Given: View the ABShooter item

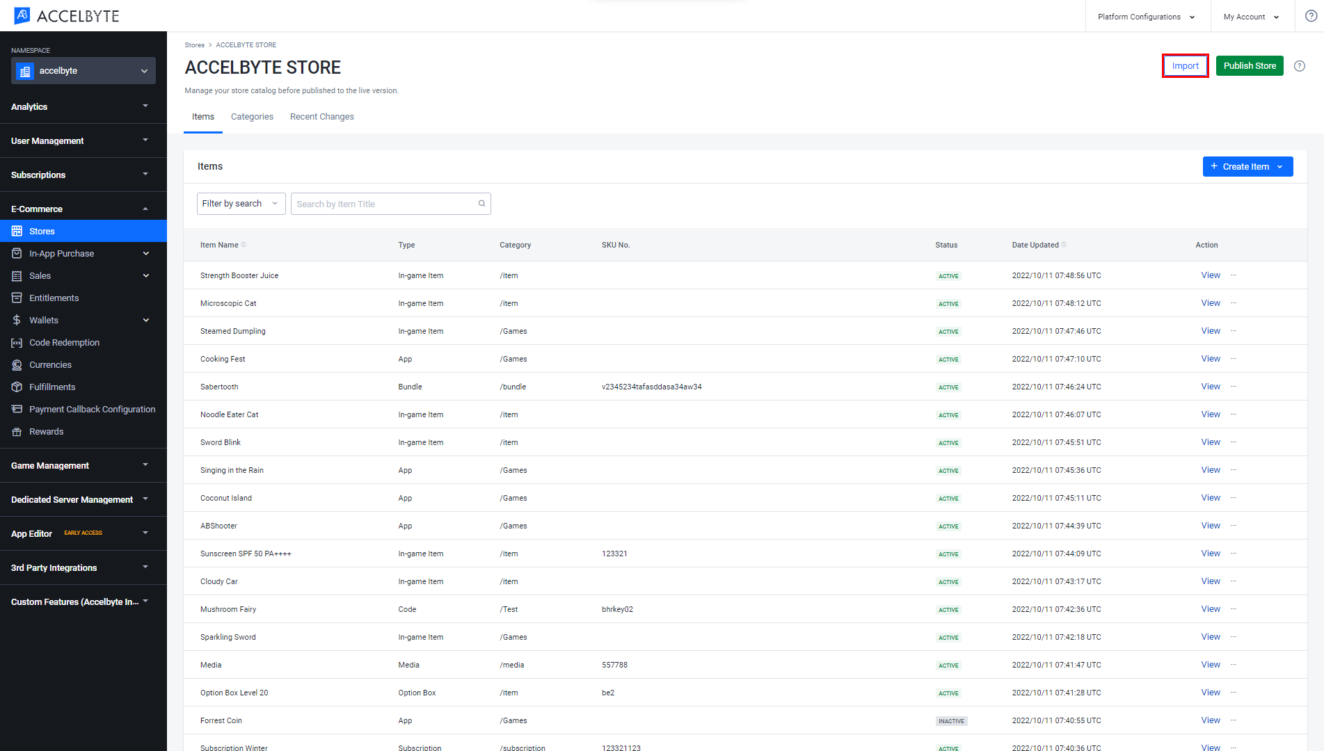Looking at the screenshot, I should click(1211, 526).
